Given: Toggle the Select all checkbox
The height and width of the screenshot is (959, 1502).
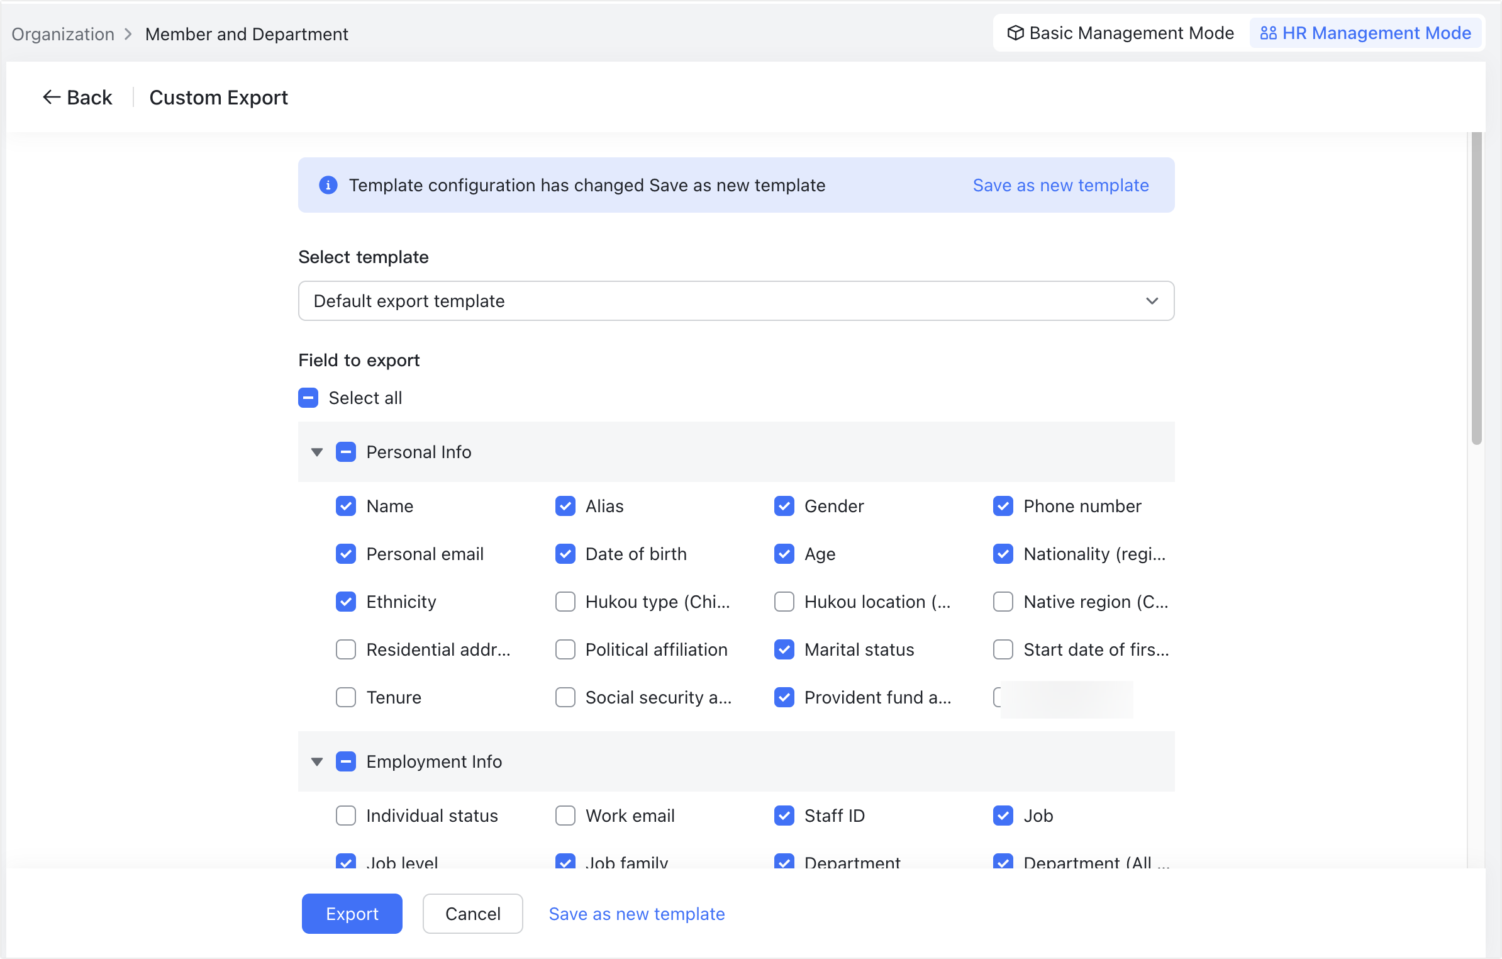Looking at the screenshot, I should (308, 397).
